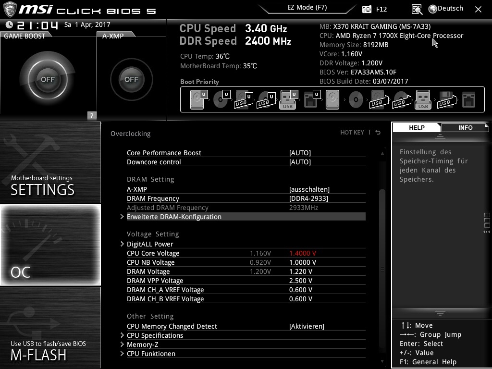Click the grip handle at the help panel bottom
The height and width of the screenshot is (369, 492).
(x=440, y=313)
